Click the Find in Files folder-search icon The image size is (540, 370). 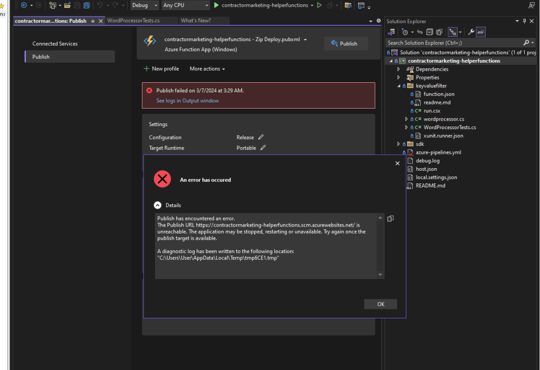pyautogui.click(x=348, y=5)
